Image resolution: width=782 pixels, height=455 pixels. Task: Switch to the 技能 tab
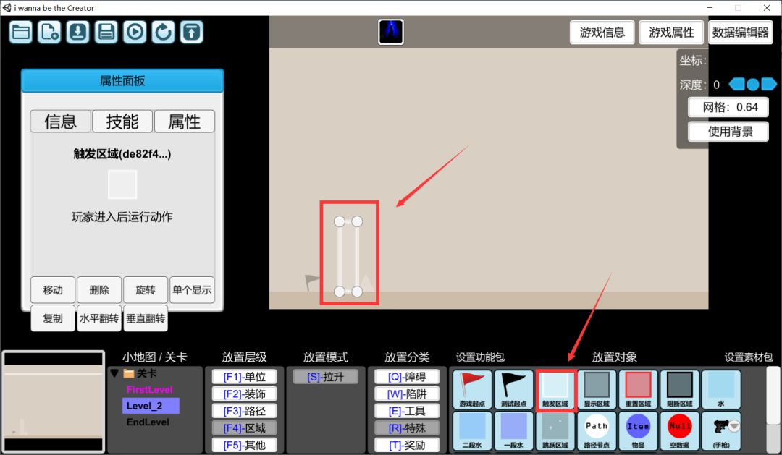pyautogui.click(x=122, y=122)
